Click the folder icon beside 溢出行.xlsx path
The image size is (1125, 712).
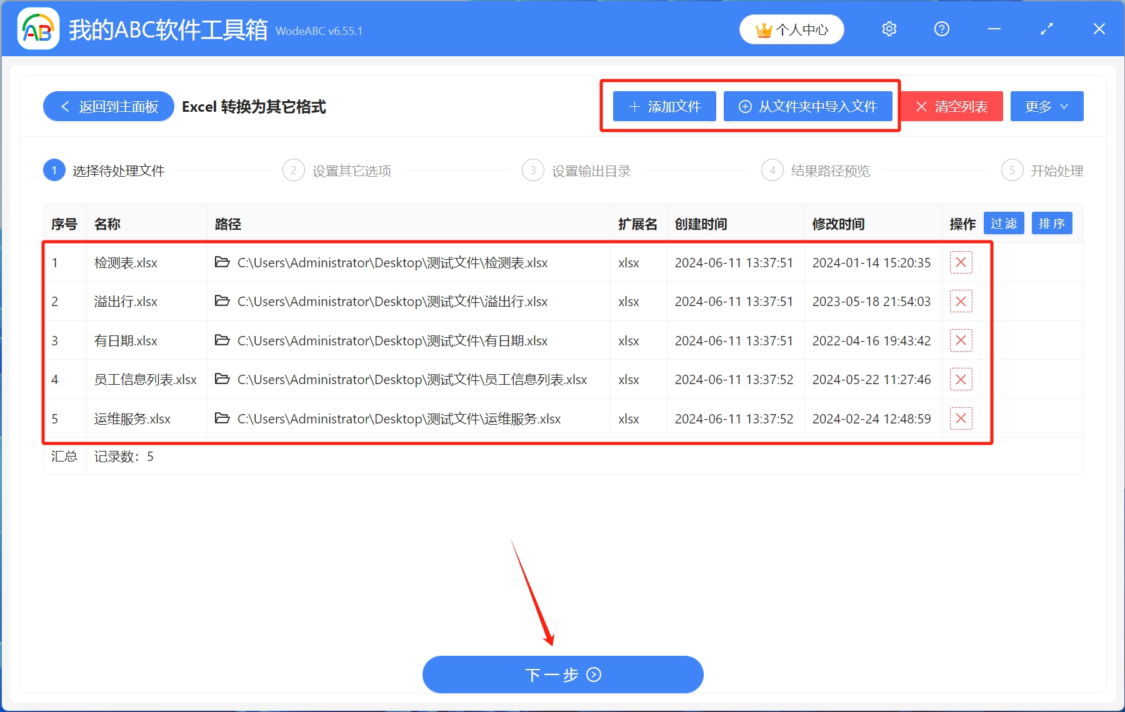click(x=222, y=301)
